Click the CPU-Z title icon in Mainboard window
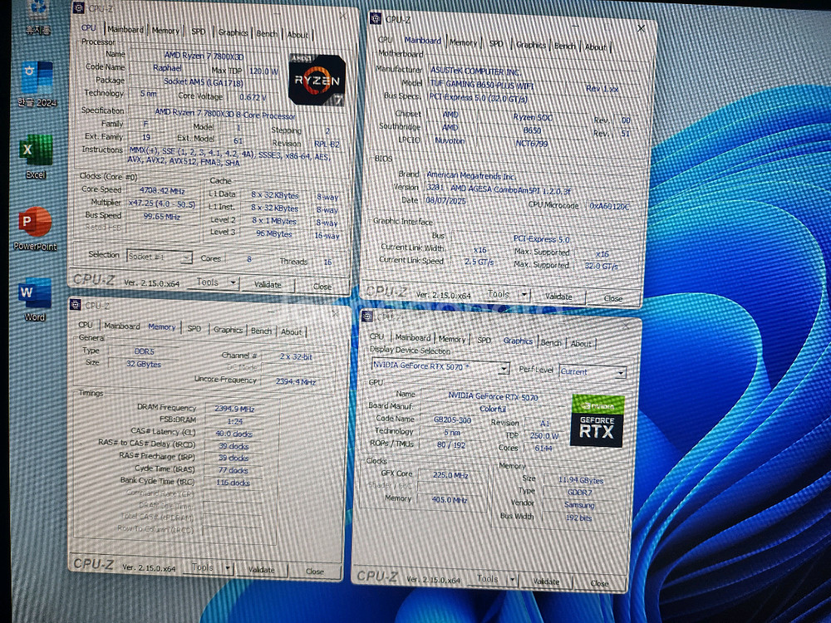 click(376, 18)
